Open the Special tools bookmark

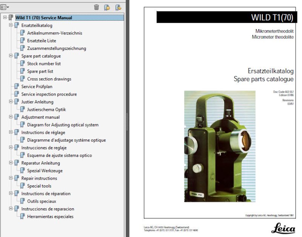[x=39, y=186]
